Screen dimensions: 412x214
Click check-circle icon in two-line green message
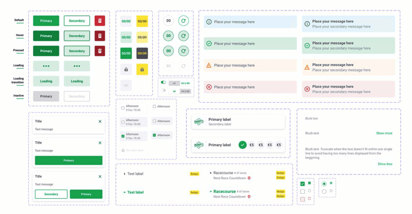[307, 45]
